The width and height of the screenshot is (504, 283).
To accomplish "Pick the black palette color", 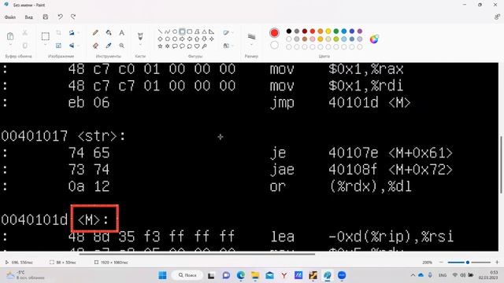I will pyautogui.click(x=289, y=31).
